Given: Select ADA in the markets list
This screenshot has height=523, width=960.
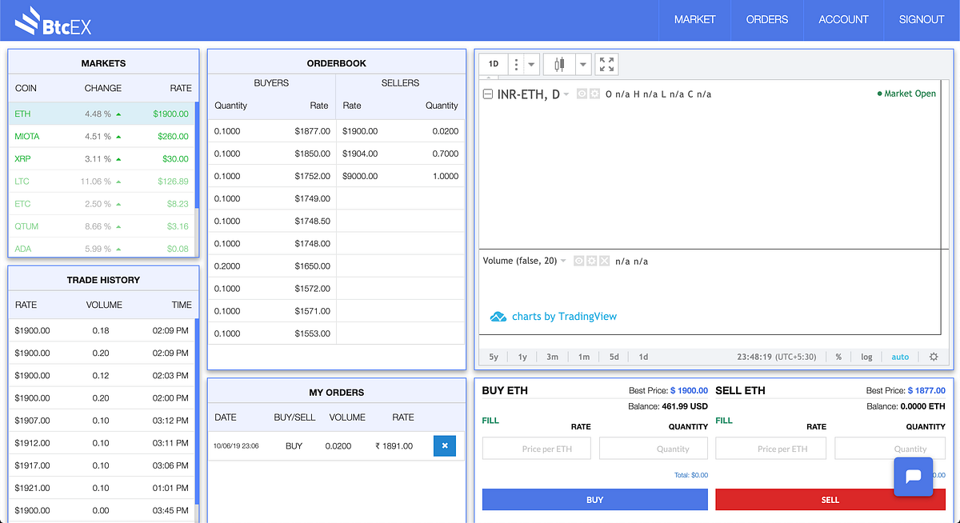Looking at the screenshot, I should coord(102,249).
